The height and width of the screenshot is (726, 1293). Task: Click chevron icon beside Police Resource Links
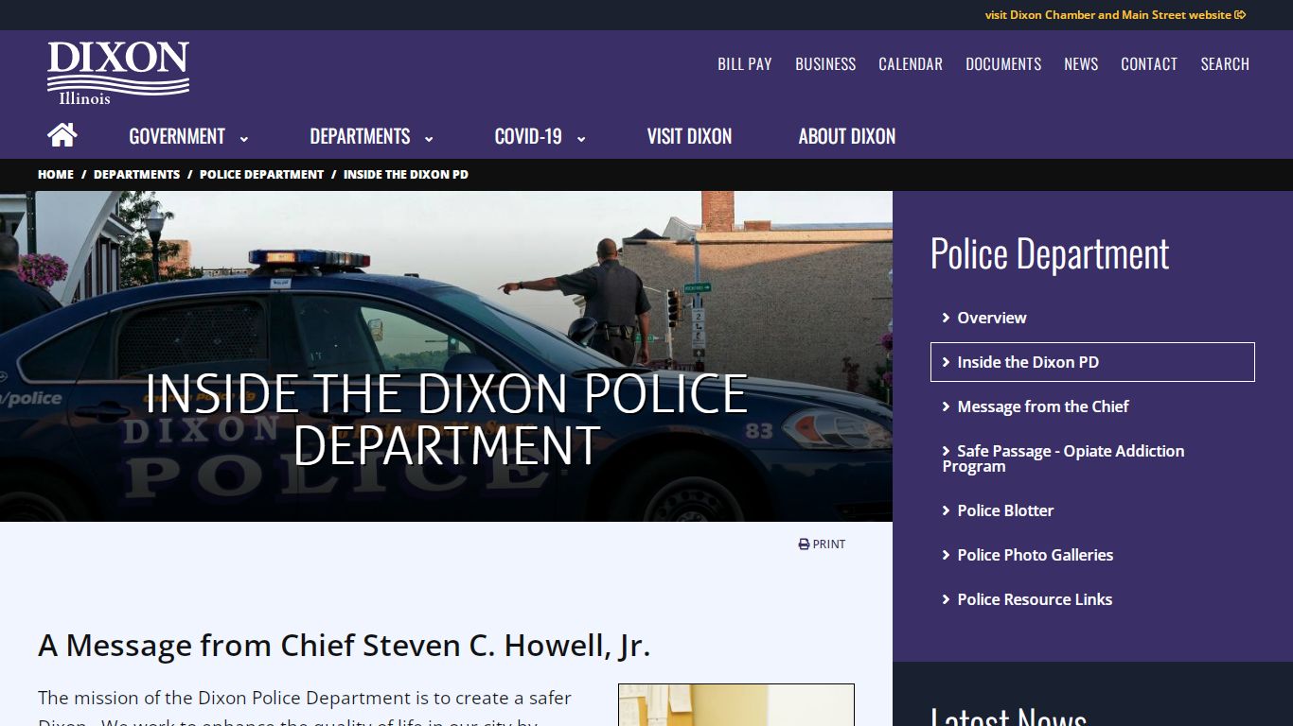point(946,600)
